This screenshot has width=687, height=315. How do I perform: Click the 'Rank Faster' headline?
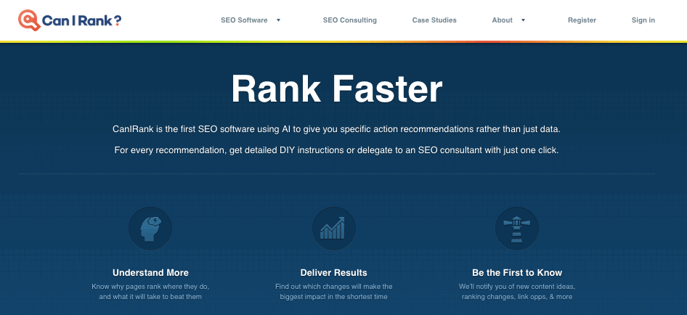pyautogui.click(x=336, y=89)
